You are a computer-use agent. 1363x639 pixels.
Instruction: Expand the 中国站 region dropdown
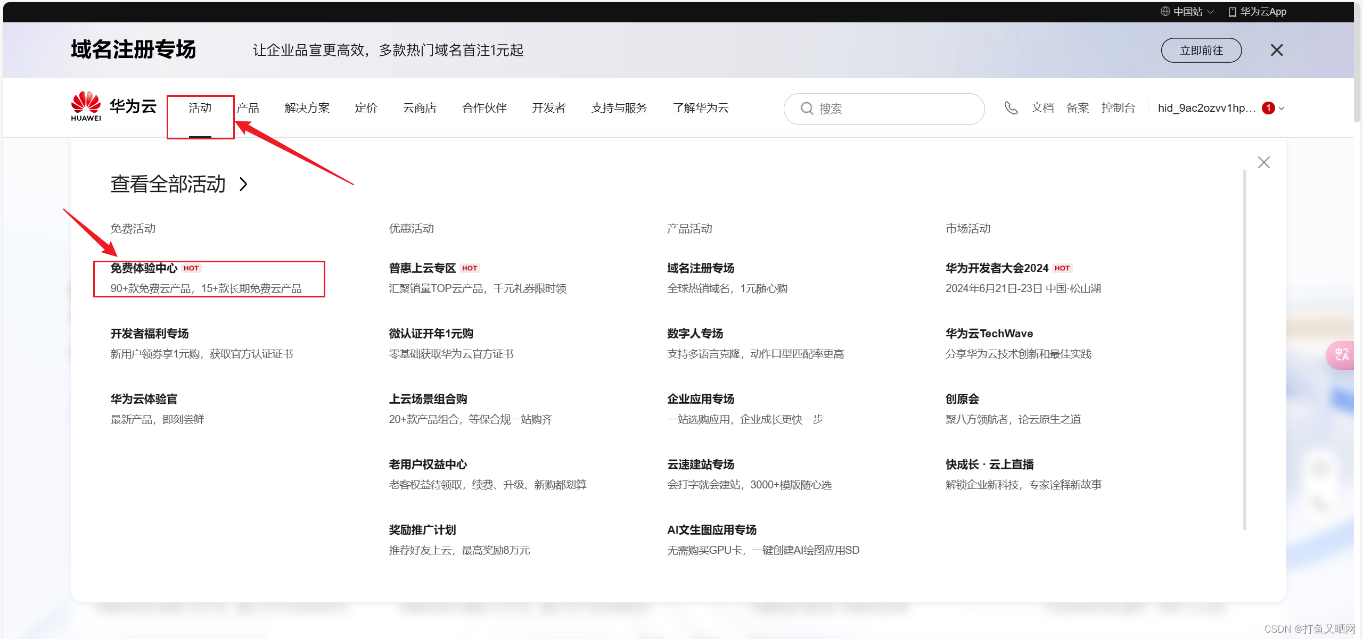[x=1211, y=12]
